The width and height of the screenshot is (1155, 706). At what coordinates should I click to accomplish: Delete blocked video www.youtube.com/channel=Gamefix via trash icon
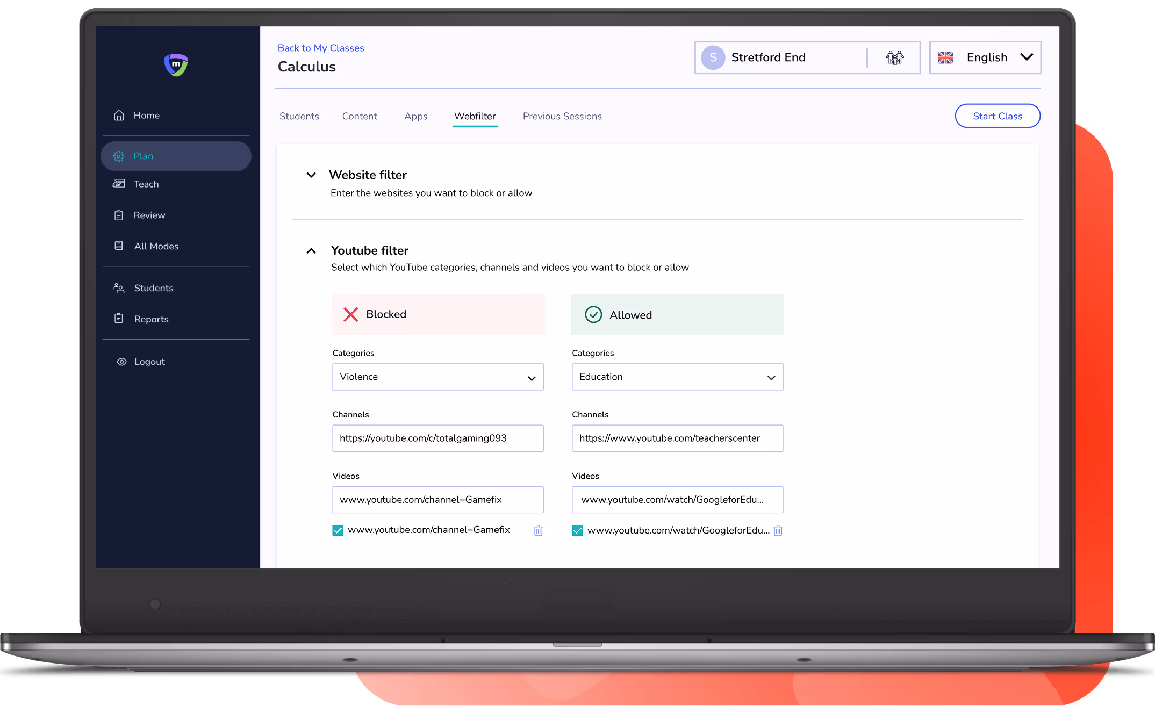[538, 530]
